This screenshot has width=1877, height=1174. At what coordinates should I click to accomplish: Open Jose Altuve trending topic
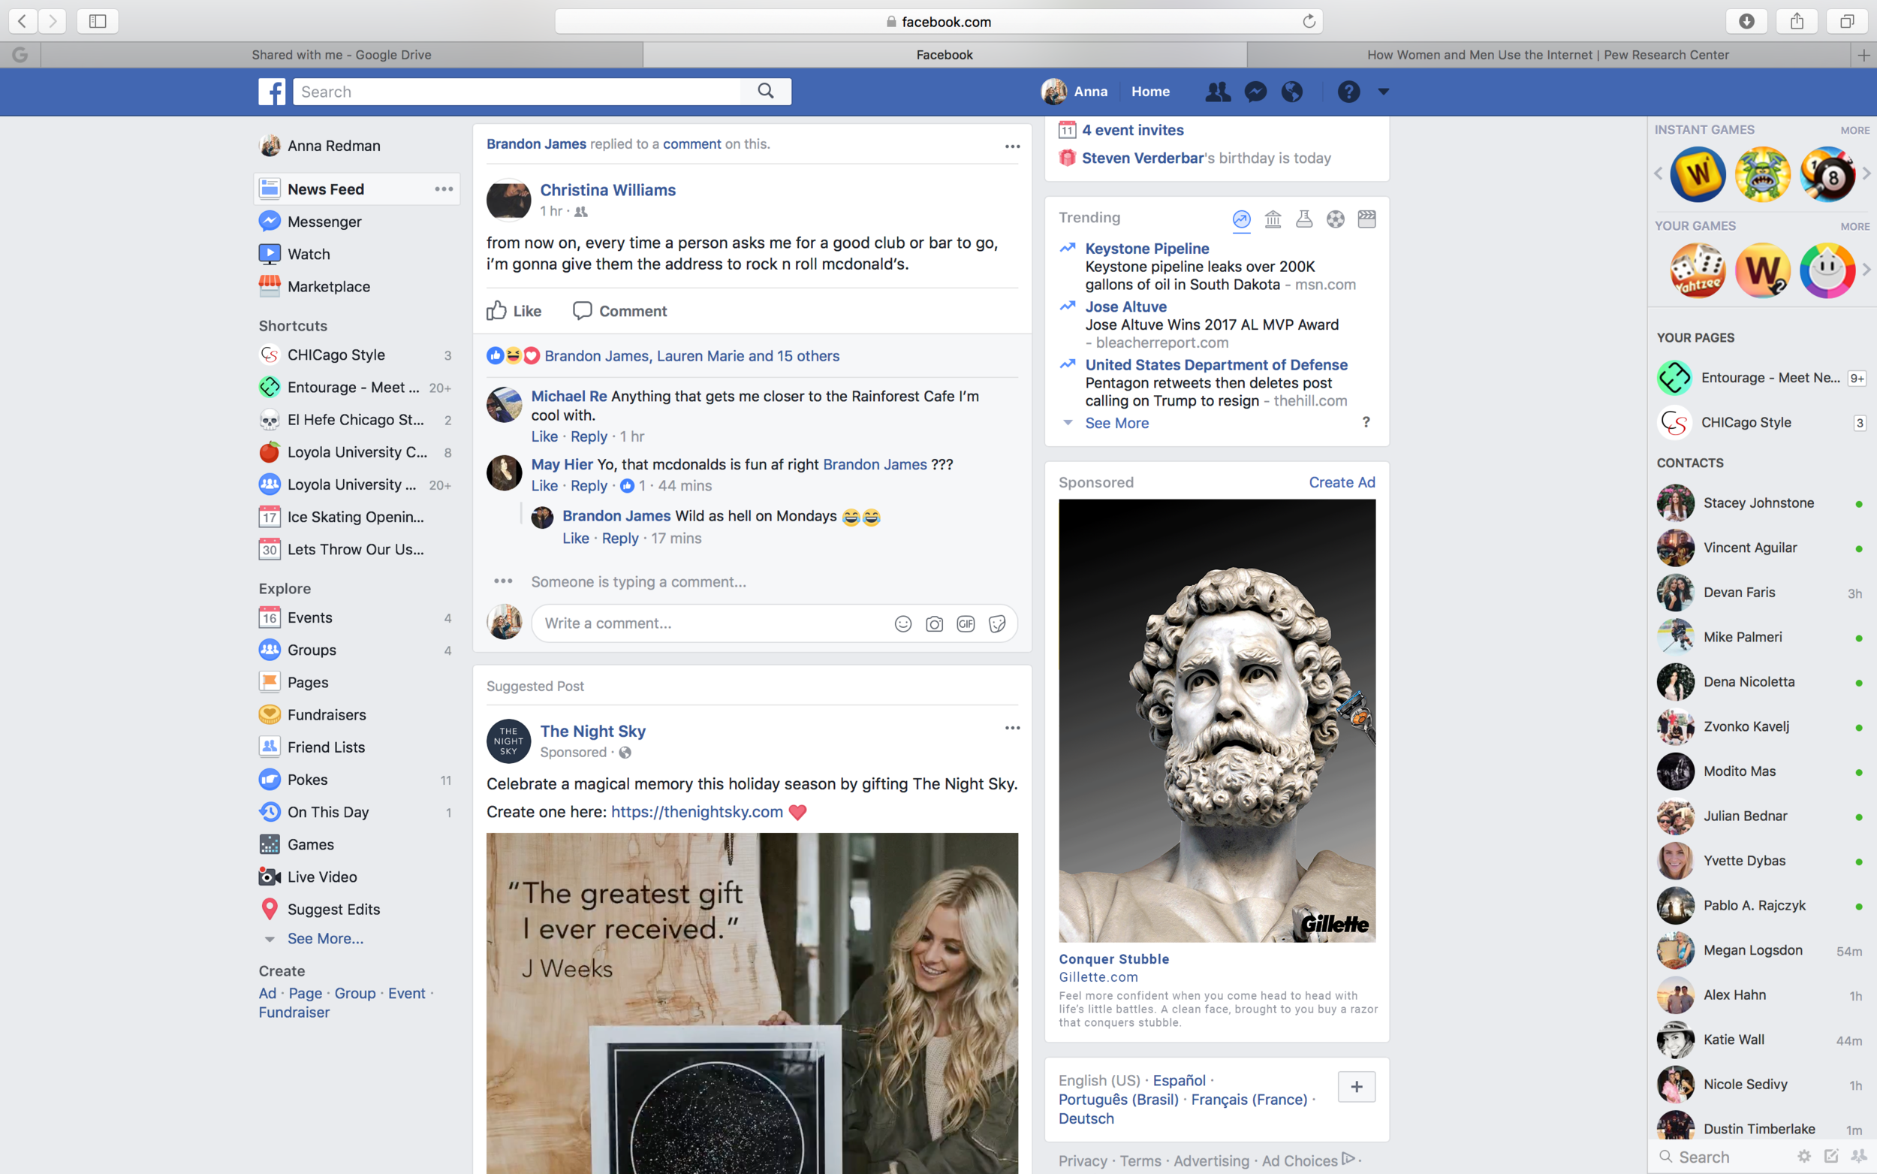[1126, 306]
